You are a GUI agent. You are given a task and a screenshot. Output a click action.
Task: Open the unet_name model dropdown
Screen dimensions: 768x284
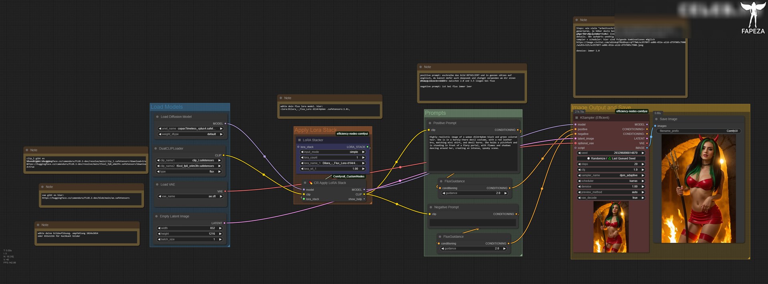190,129
